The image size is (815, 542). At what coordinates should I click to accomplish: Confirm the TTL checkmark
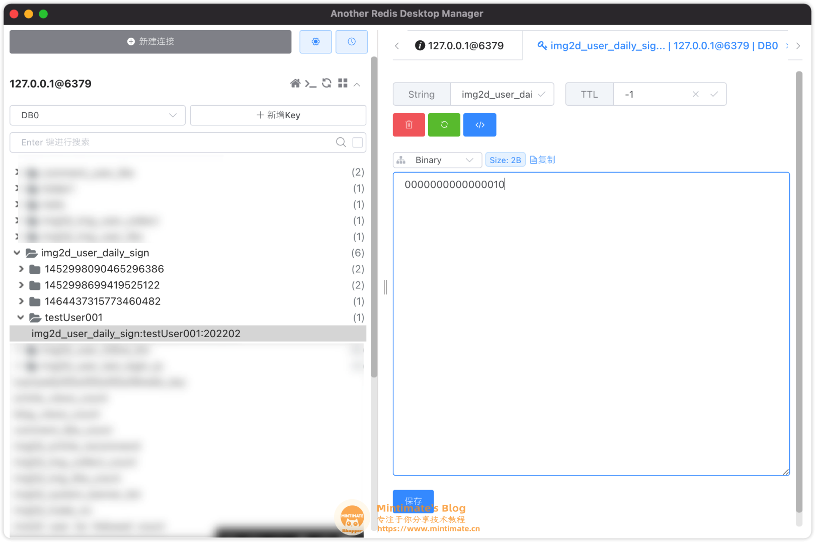coord(714,94)
